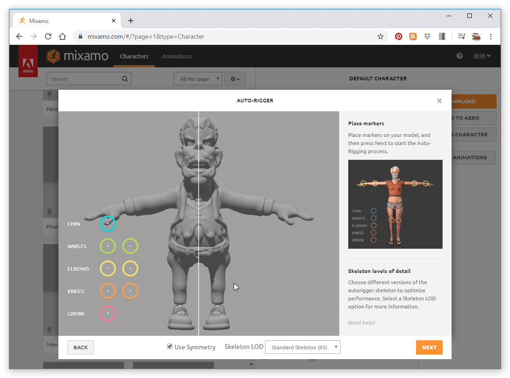Click the Mixamo logo
This screenshot has width=510, height=378.
pos(77,56)
